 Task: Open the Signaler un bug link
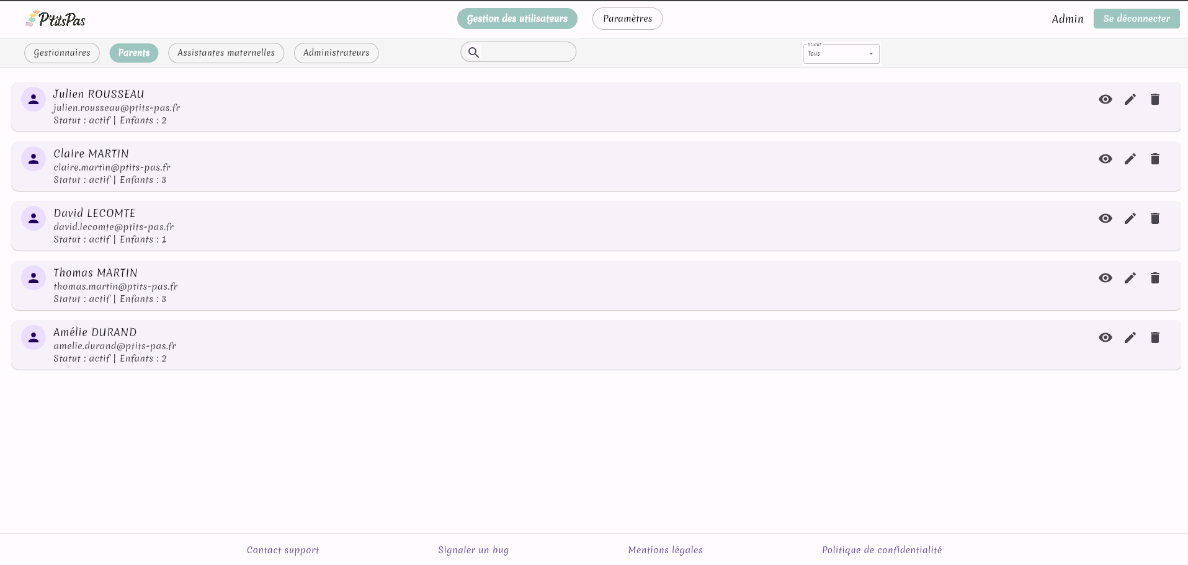tap(473, 549)
